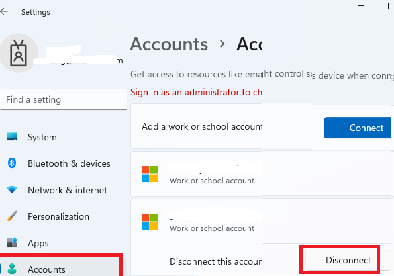Minimize the Settings window
The image size is (394, 276).
coord(361,5)
